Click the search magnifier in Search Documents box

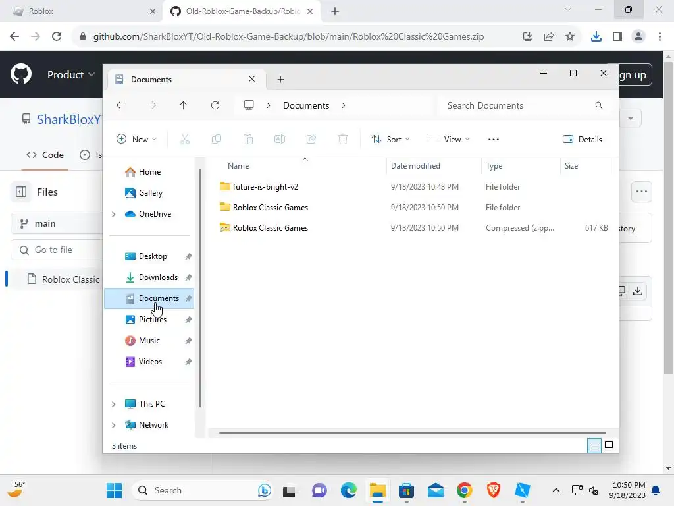pos(599,105)
